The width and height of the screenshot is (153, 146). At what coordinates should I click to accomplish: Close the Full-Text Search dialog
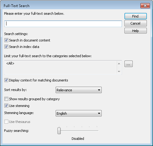coord(145,6)
